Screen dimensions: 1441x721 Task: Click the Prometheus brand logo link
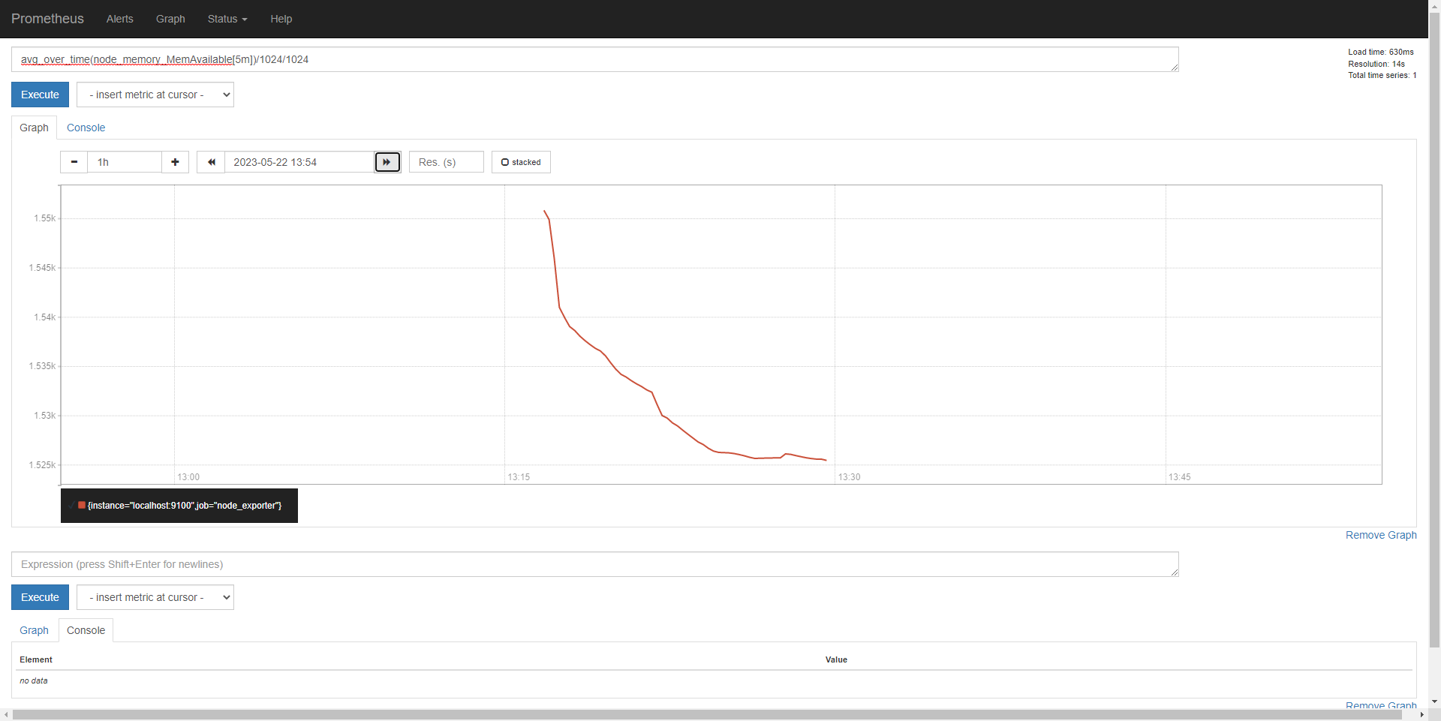(47, 19)
